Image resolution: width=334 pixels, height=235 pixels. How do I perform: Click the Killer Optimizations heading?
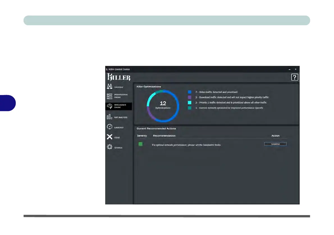coord(149,87)
